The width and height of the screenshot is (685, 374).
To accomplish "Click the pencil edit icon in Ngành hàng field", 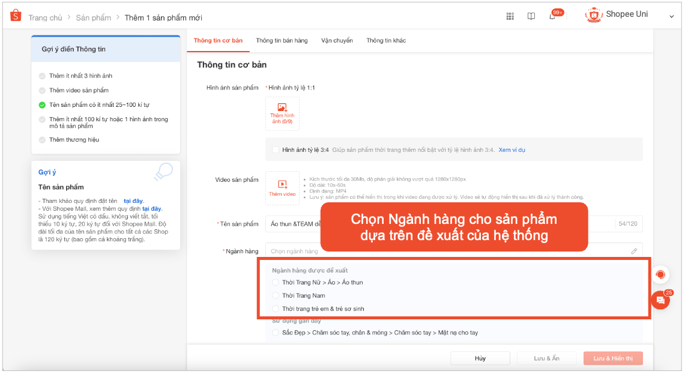I will click(634, 251).
